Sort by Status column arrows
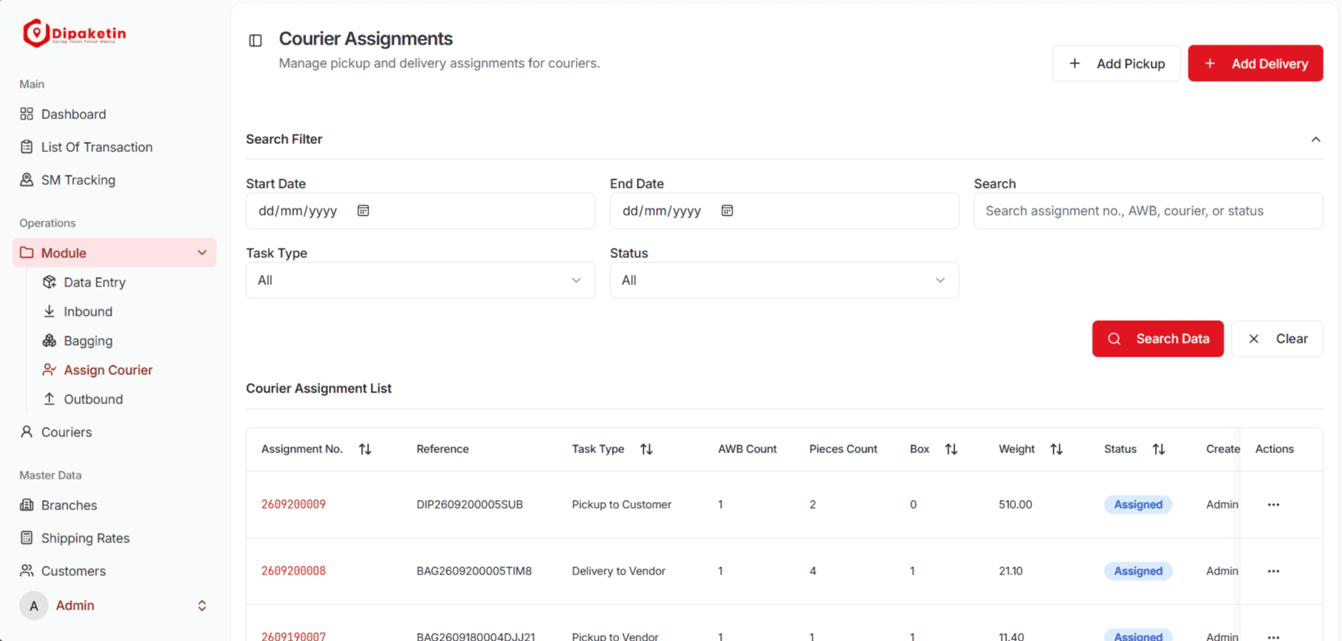1342x641 pixels. 1159,449
